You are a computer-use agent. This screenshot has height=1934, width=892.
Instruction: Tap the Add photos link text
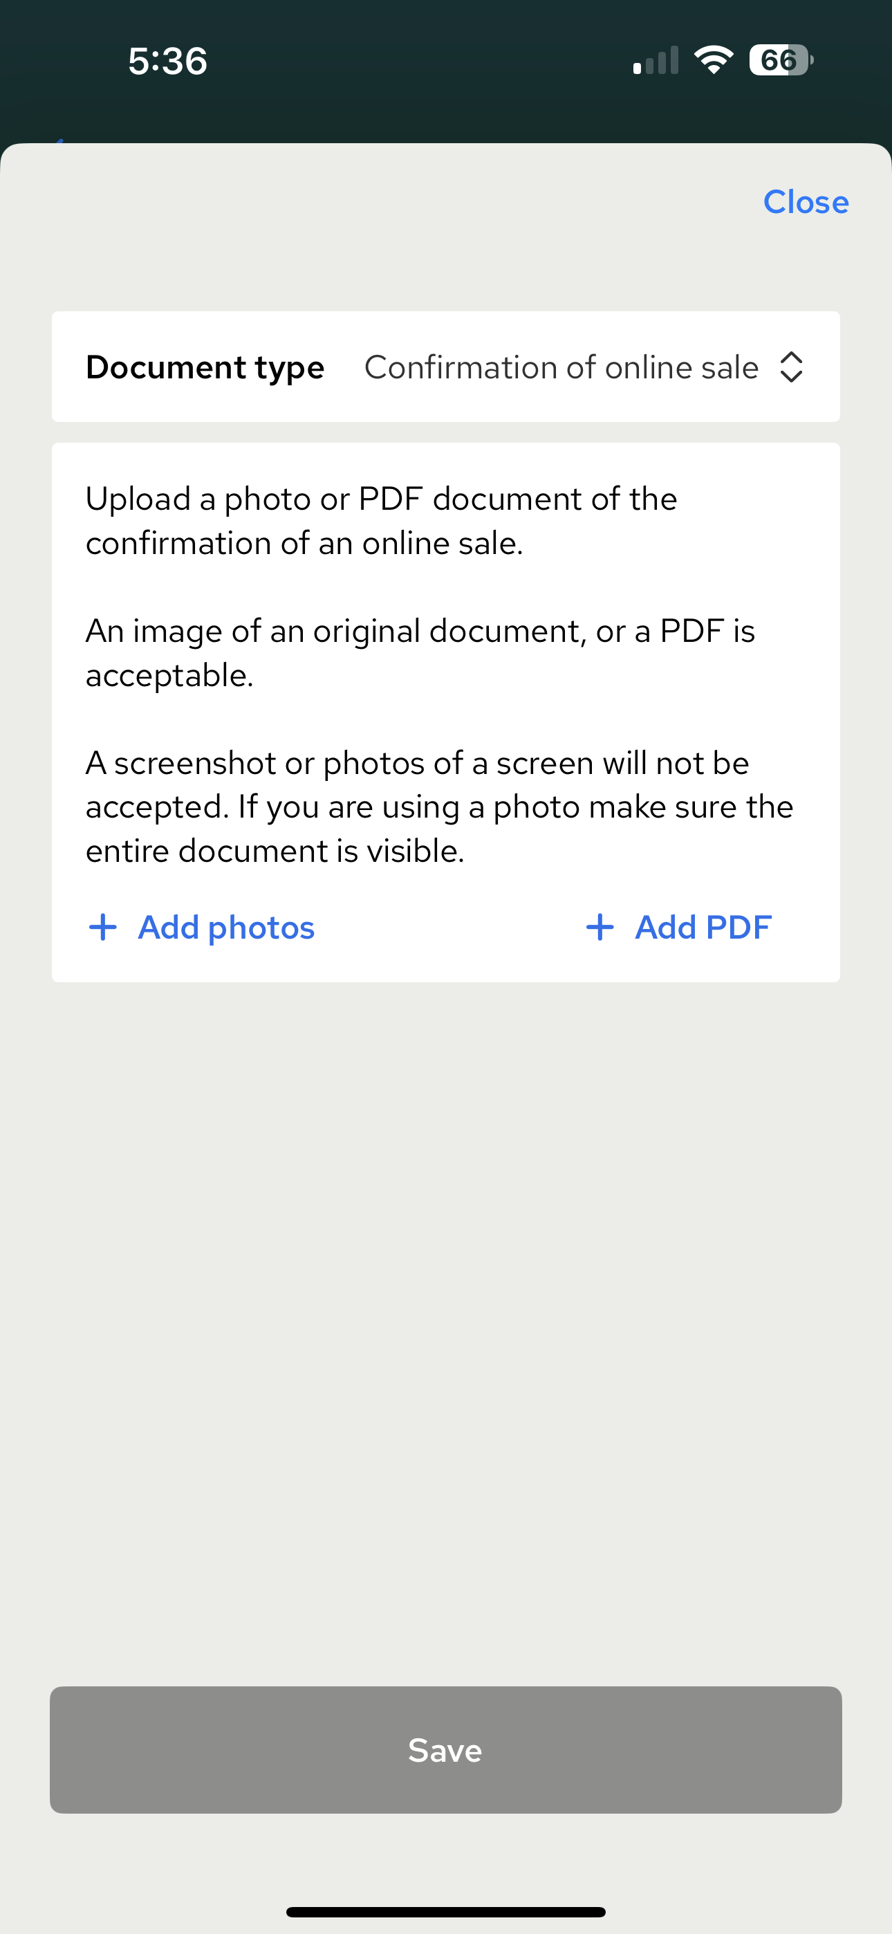coord(226,927)
